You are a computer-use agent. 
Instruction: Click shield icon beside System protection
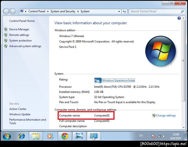[6, 40]
